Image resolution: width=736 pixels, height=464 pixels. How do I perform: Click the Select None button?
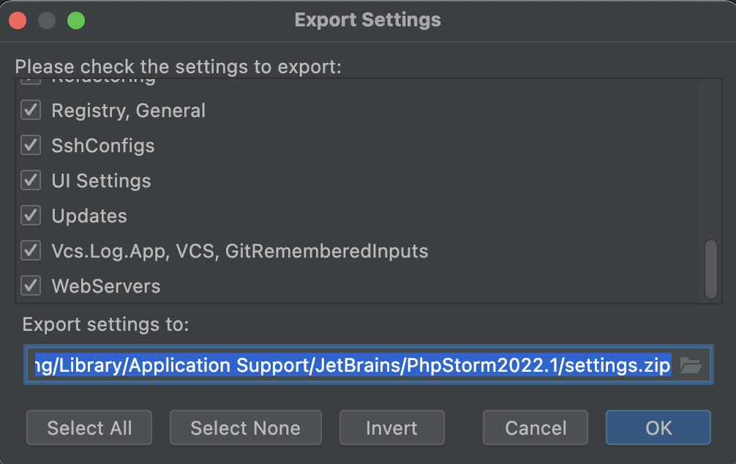[x=246, y=428]
